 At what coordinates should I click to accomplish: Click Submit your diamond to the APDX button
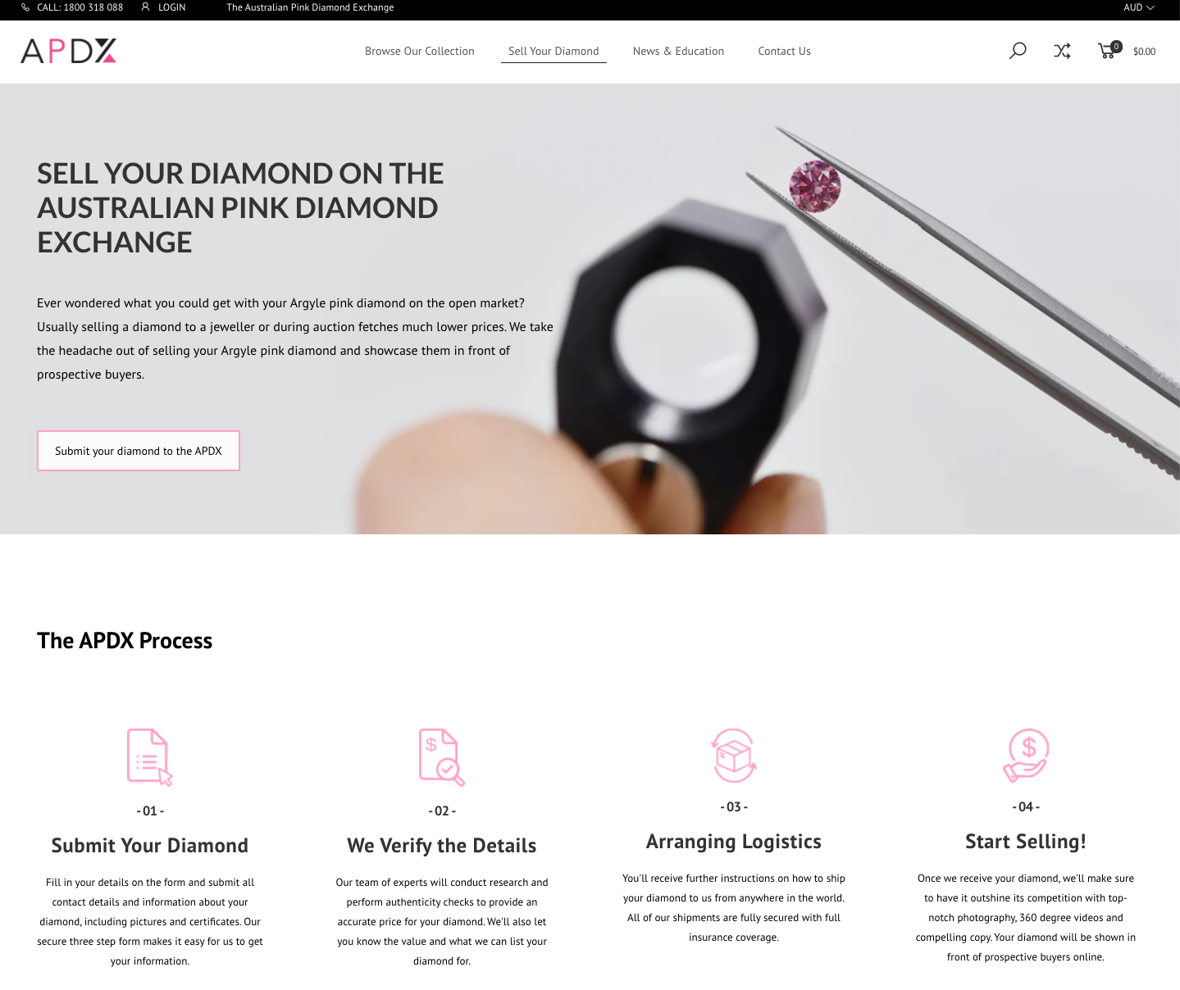coord(139,451)
